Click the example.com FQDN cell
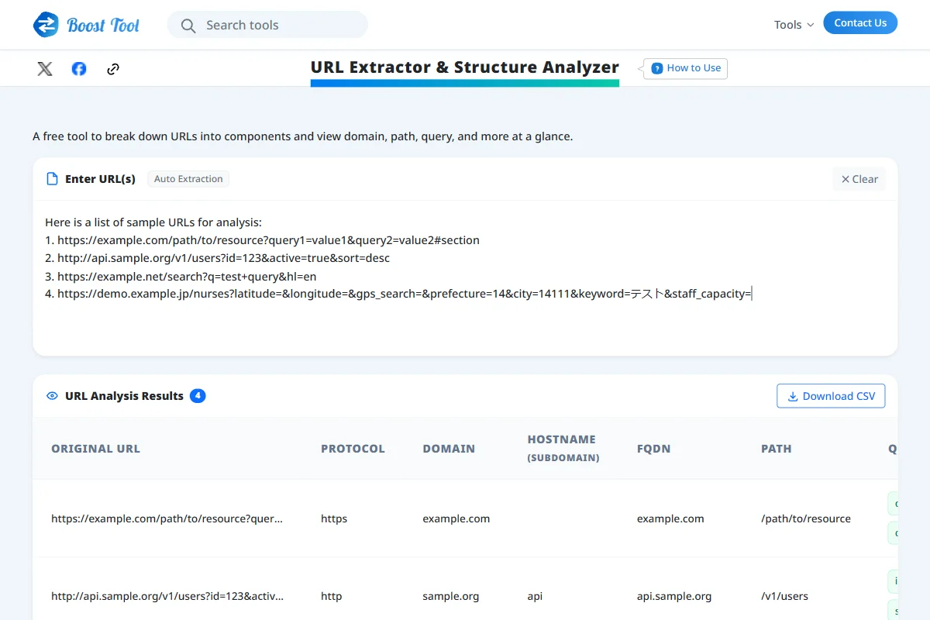This screenshot has height=620, width=930. (x=670, y=518)
